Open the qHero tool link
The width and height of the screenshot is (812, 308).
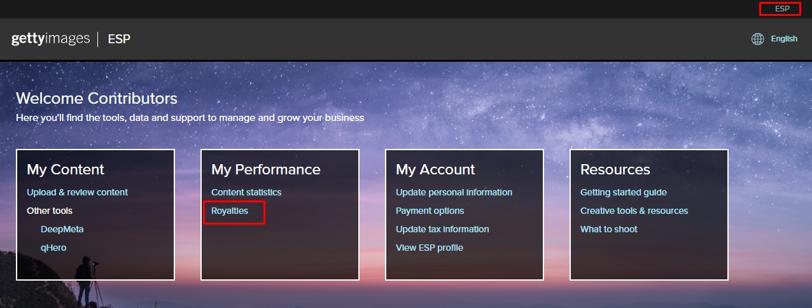pos(53,248)
